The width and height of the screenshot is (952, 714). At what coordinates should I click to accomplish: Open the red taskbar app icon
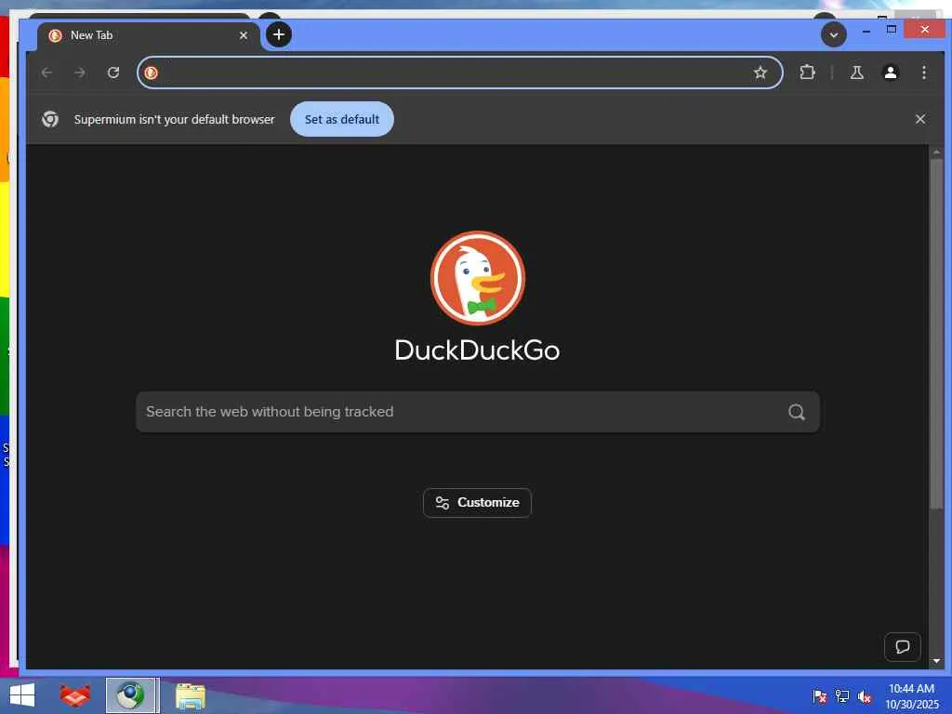coord(74,695)
